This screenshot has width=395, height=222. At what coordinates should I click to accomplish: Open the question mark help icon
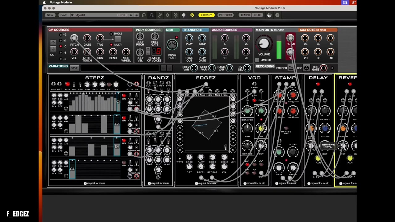(277, 15)
